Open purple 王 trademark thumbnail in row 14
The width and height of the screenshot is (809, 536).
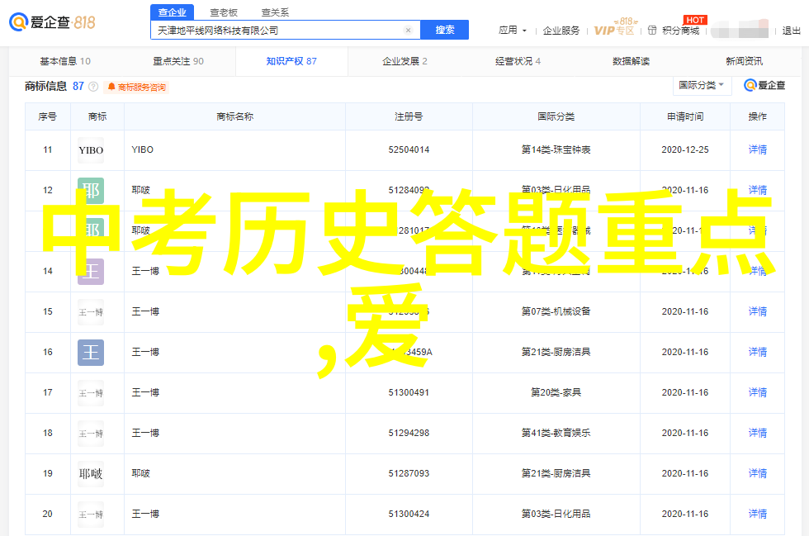pos(91,272)
